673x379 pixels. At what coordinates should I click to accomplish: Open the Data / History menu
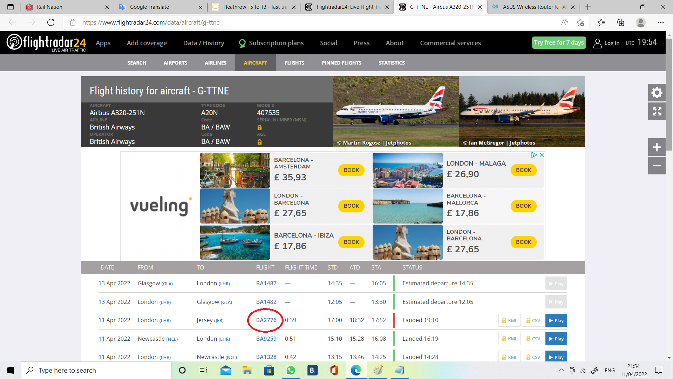[204, 43]
